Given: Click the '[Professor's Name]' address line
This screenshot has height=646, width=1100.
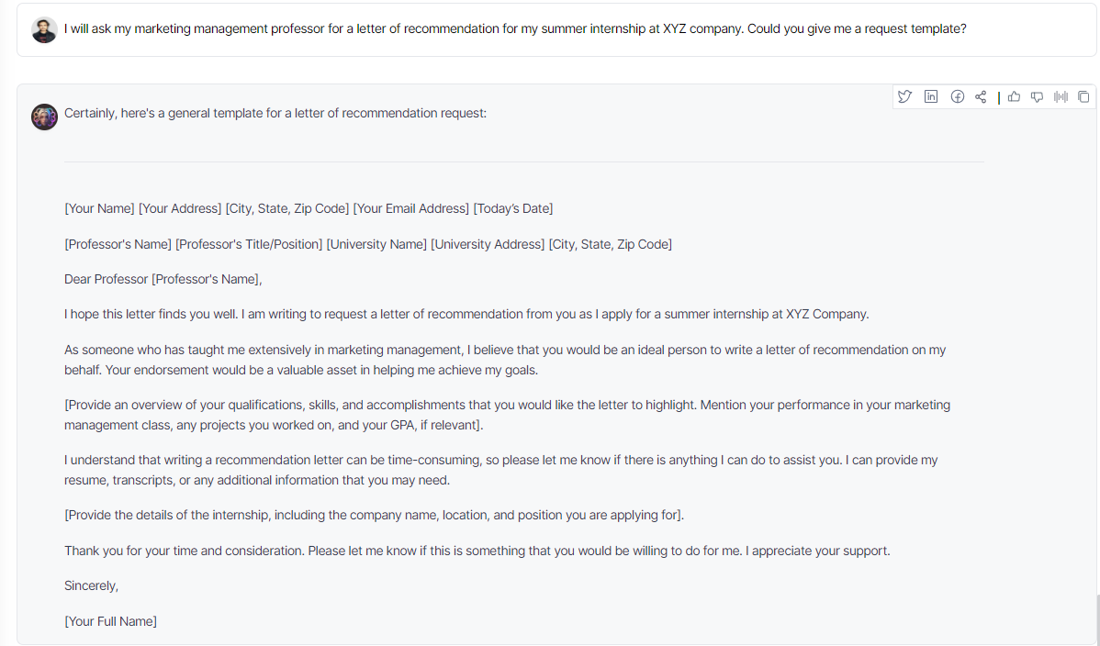Looking at the screenshot, I should (367, 244).
